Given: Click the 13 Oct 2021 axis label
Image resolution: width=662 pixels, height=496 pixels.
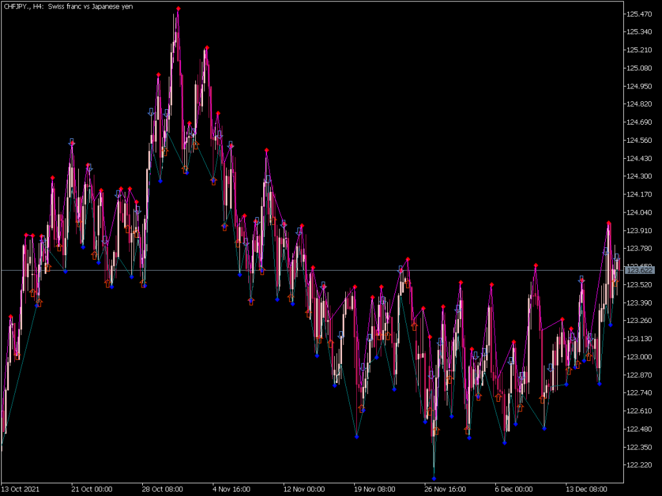Looking at the screenshot, I should (21, 489).
